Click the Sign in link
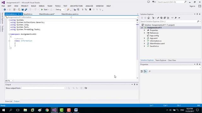Screen dimensions: 202x113 coord(192,6)
